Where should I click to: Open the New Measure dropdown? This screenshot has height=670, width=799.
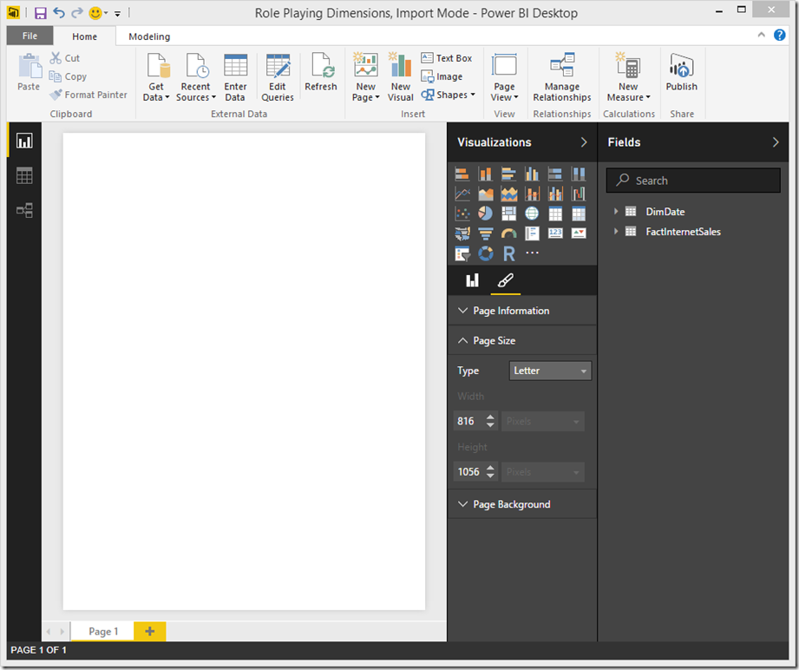pos(628,77)
